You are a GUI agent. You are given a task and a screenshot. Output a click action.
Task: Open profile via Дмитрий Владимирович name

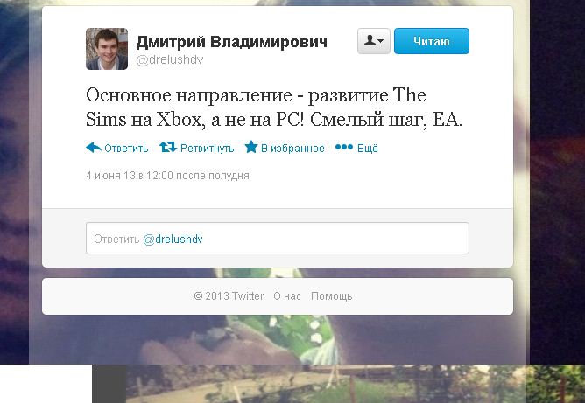(x=232, y=42)
